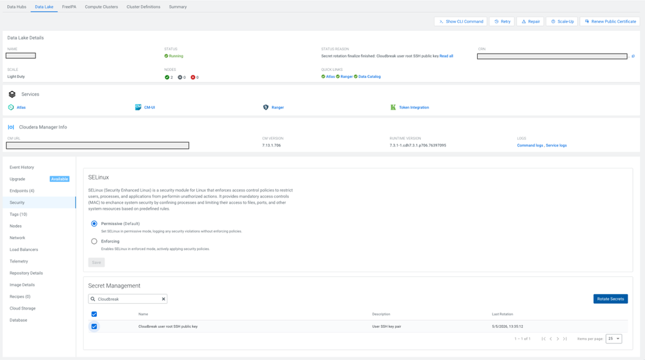Open the Token Integration service icon

(393, 107)
